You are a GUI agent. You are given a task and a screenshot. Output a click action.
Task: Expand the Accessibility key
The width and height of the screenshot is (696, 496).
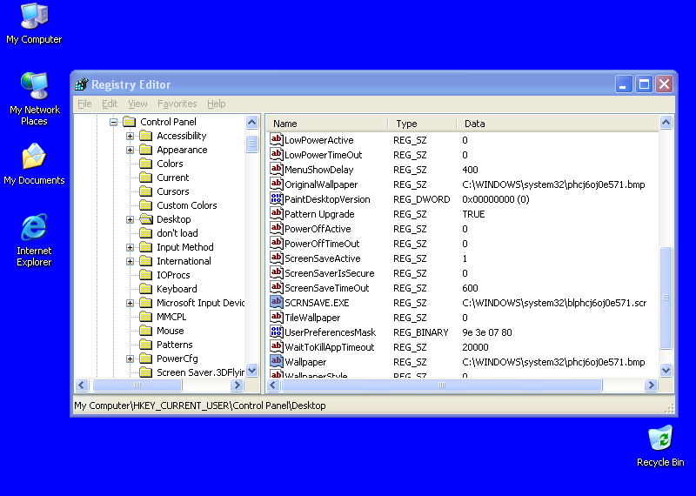pyautogui.click(x=130, y=136)
